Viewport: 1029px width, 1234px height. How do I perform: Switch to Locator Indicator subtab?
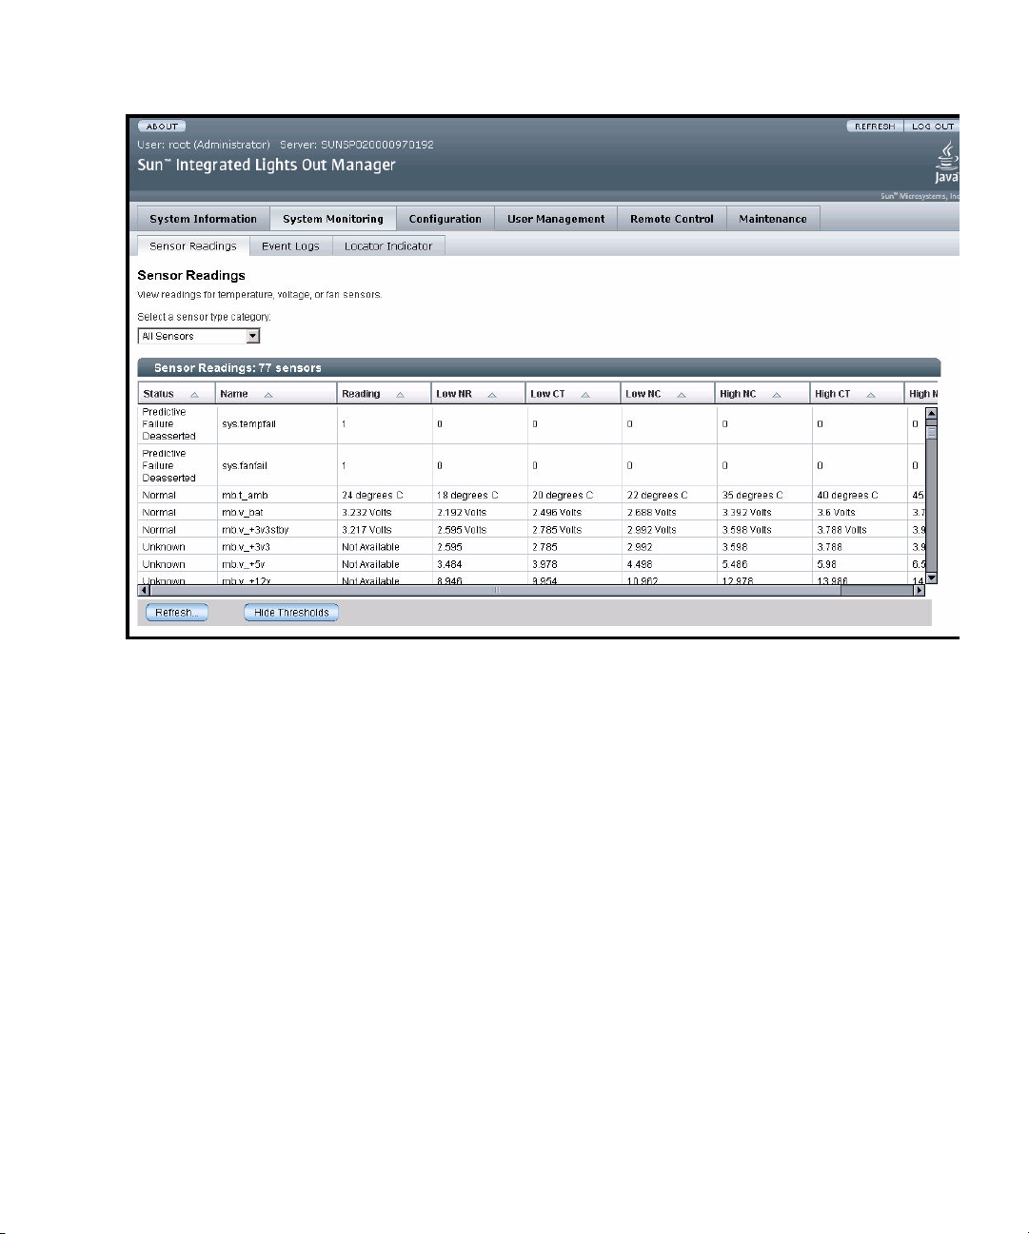tap(388, 246)
